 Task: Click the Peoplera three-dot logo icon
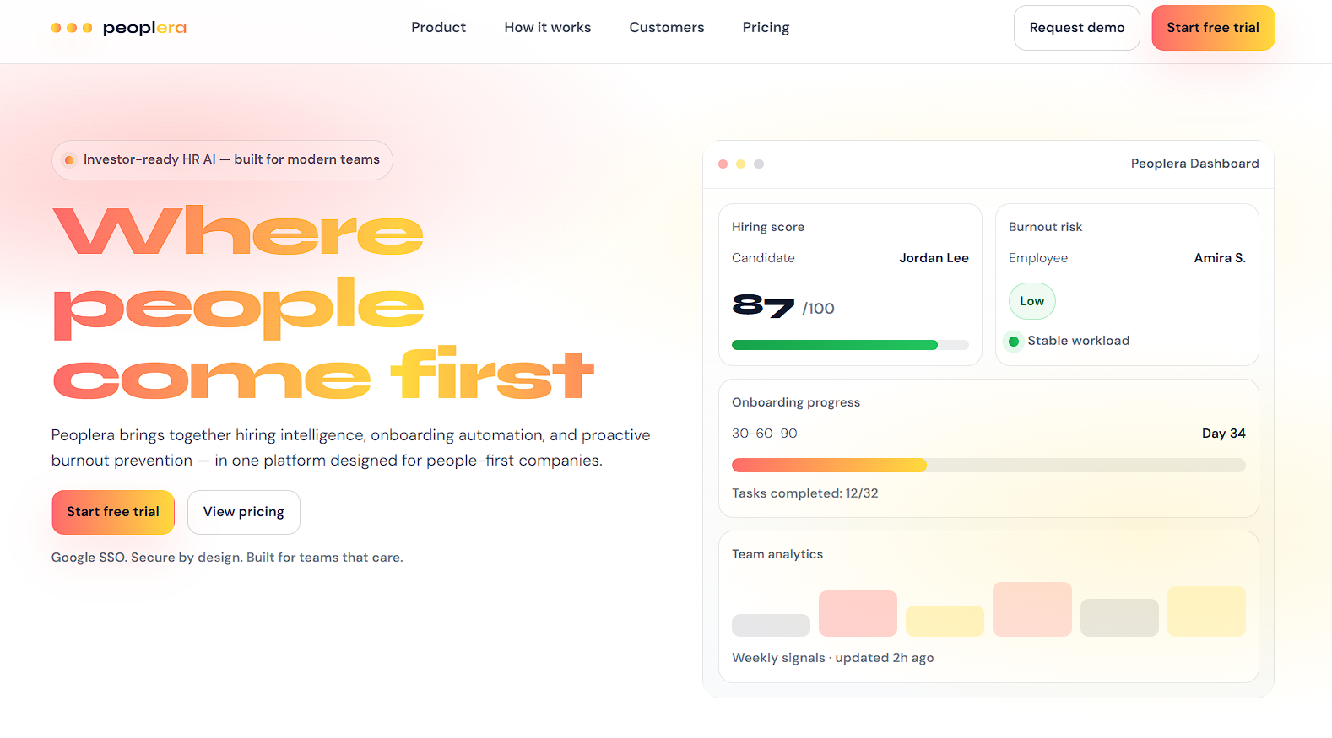[72, 28]
